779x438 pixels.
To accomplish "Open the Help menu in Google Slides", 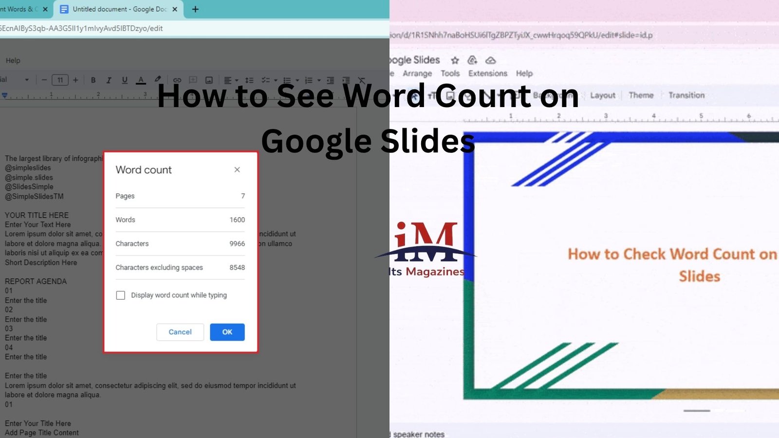I will pyautogui.click(x=524, y=73).
